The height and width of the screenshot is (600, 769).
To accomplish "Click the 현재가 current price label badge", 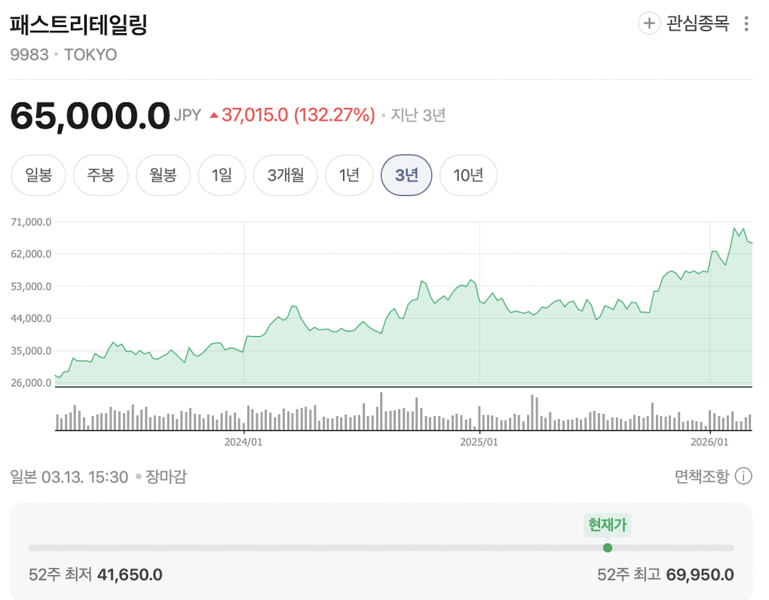I will click(x=608, y=524).
